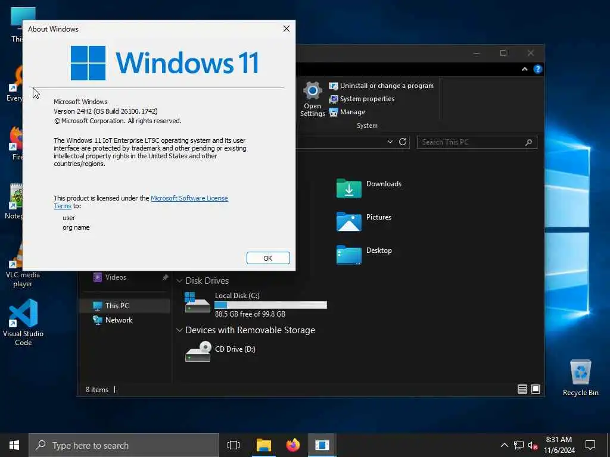Viewport: 610px width, 457px height.
Task: Open network status tray icon
Action: pos(519,445)
